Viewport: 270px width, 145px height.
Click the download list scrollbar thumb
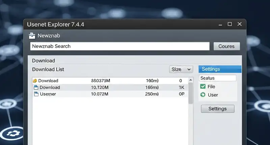190,93
